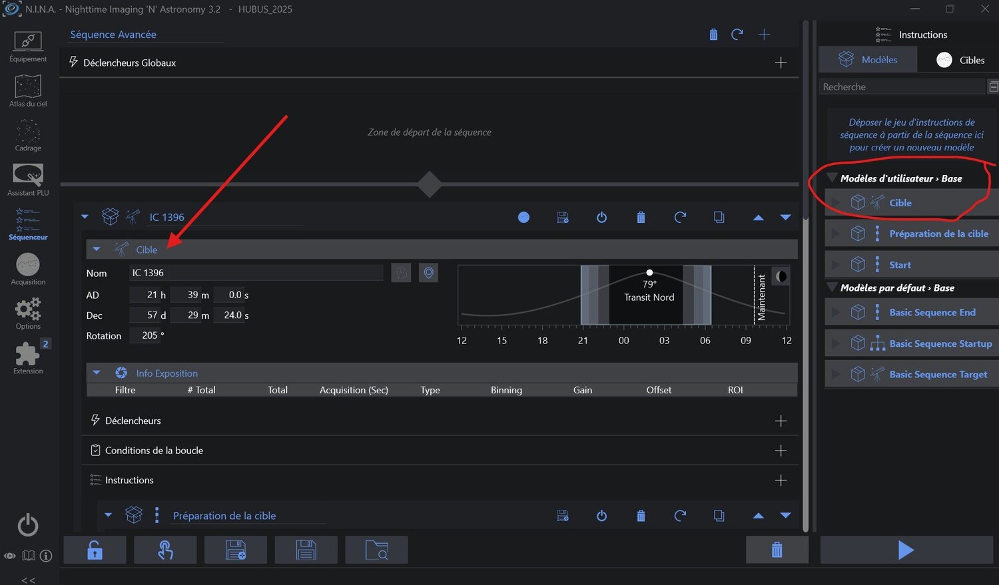Collapse the Modèles par défaut › Base group
Screen dimensions: 999x585
[832, 288]
